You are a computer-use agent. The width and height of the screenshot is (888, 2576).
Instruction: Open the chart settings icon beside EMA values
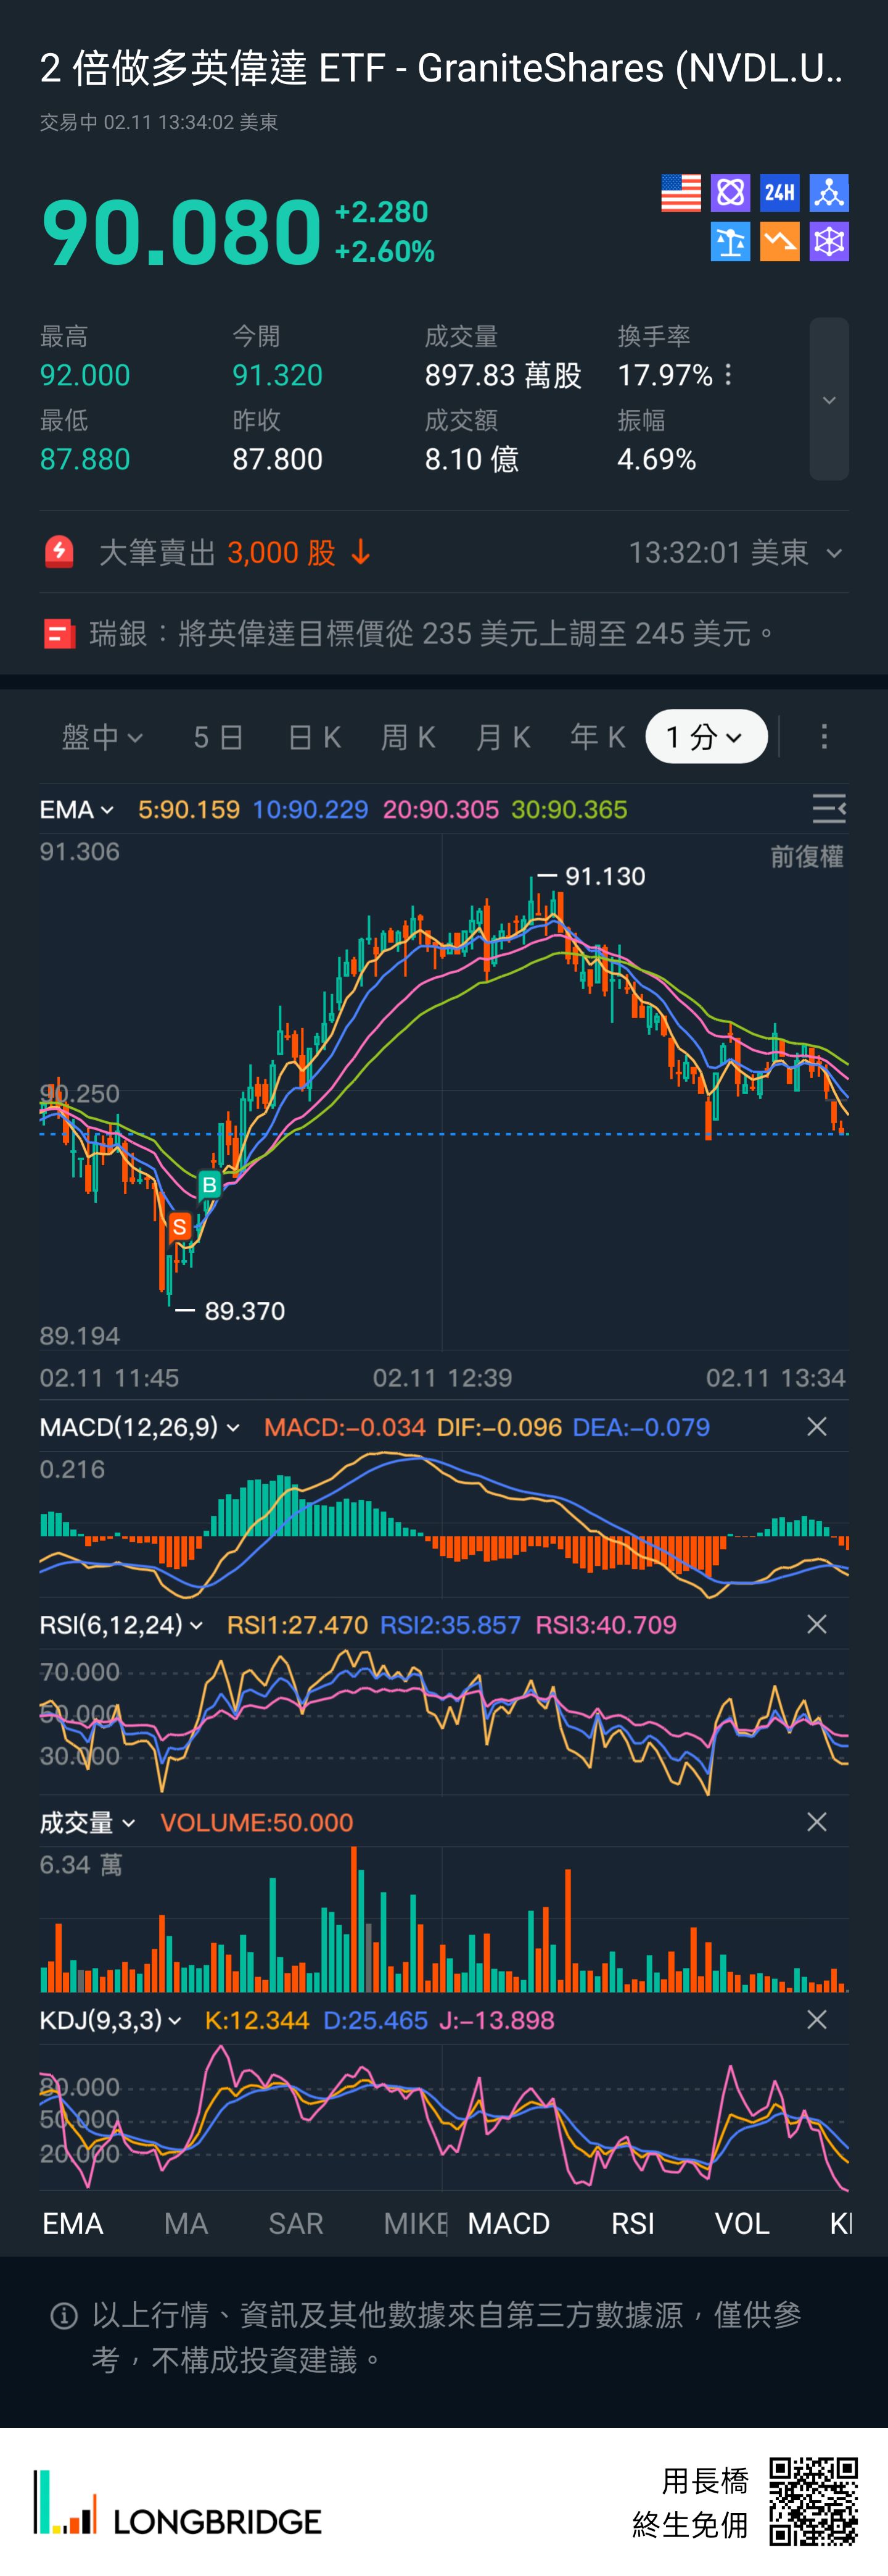point(828,808)
